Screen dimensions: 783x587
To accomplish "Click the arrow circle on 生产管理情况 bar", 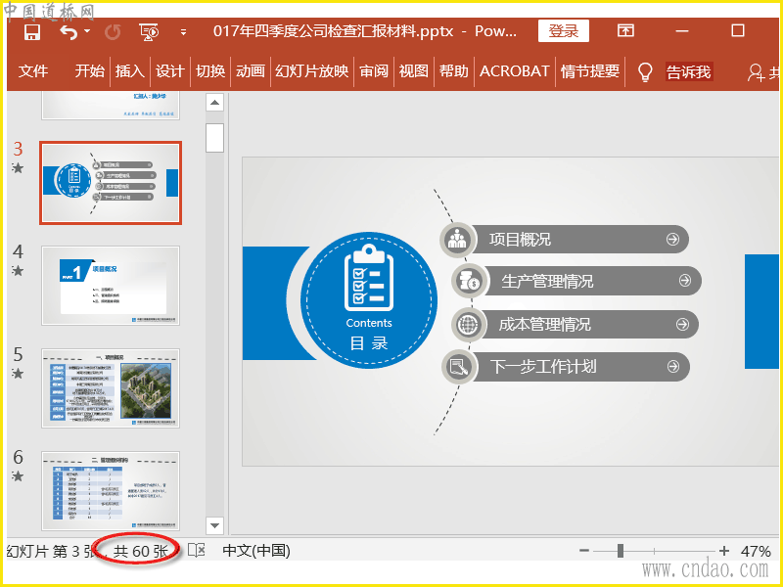I will point(685,281).
